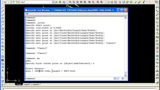The height and width of the screenshot is (90, 160).
Task: Click the 'Area = 1508359.3280' result text
Action: [x=38, y=71]
